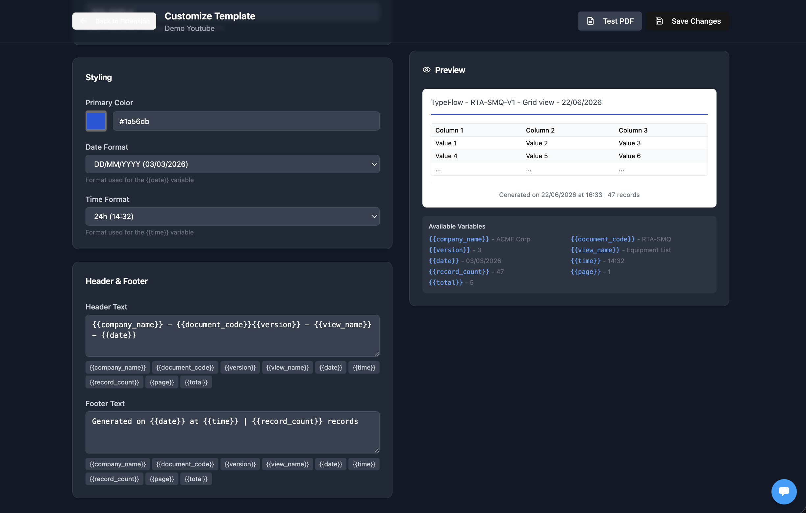Click the Value 5 cell in preview

[x=537, y=156]
